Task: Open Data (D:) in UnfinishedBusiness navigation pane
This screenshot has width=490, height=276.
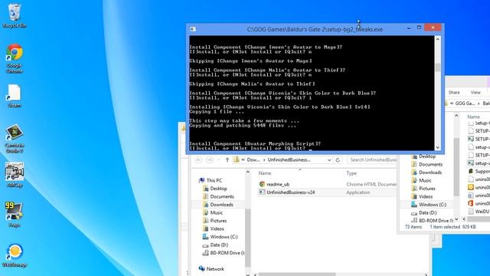Action: (215, 245)
